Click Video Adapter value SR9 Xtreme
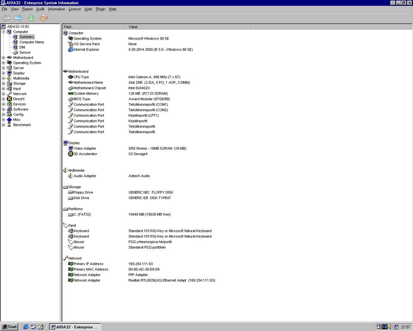 [x=157, y=148]
